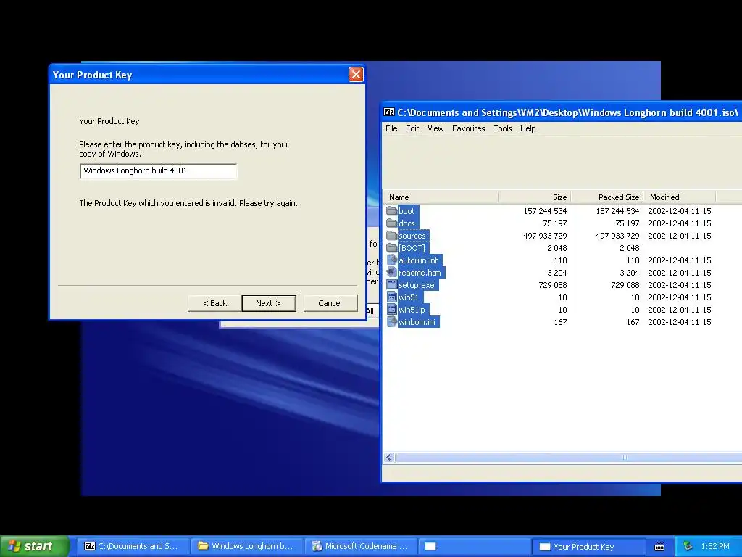Click the [BOOT] folder icon
Viewport: 742px width, 557px height.
click(391, 248)
